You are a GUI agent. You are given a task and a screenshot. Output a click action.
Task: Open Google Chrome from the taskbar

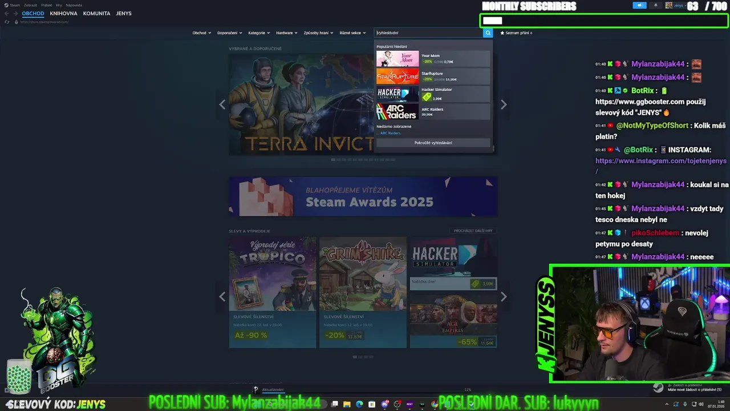[435, 404]
